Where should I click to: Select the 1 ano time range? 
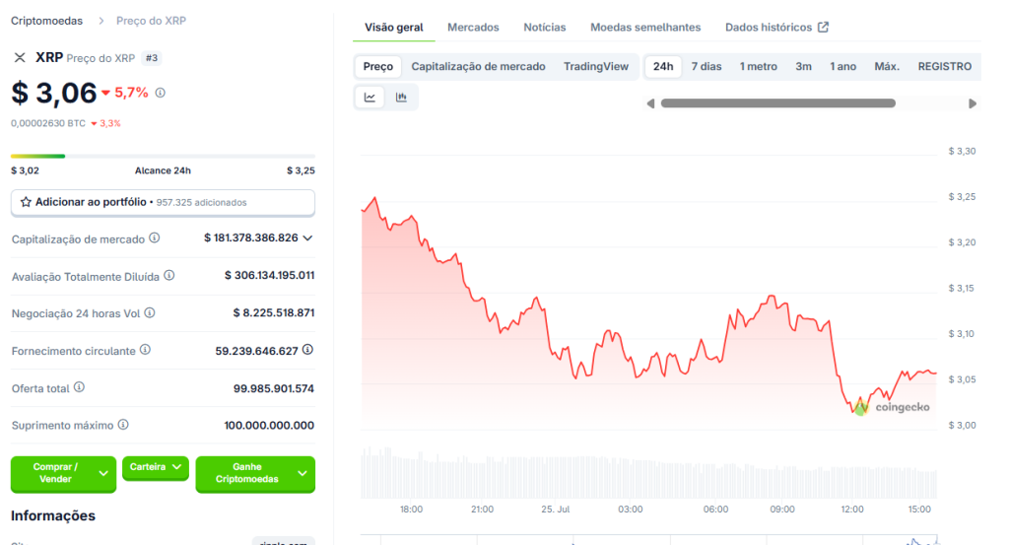click(842, 66)
